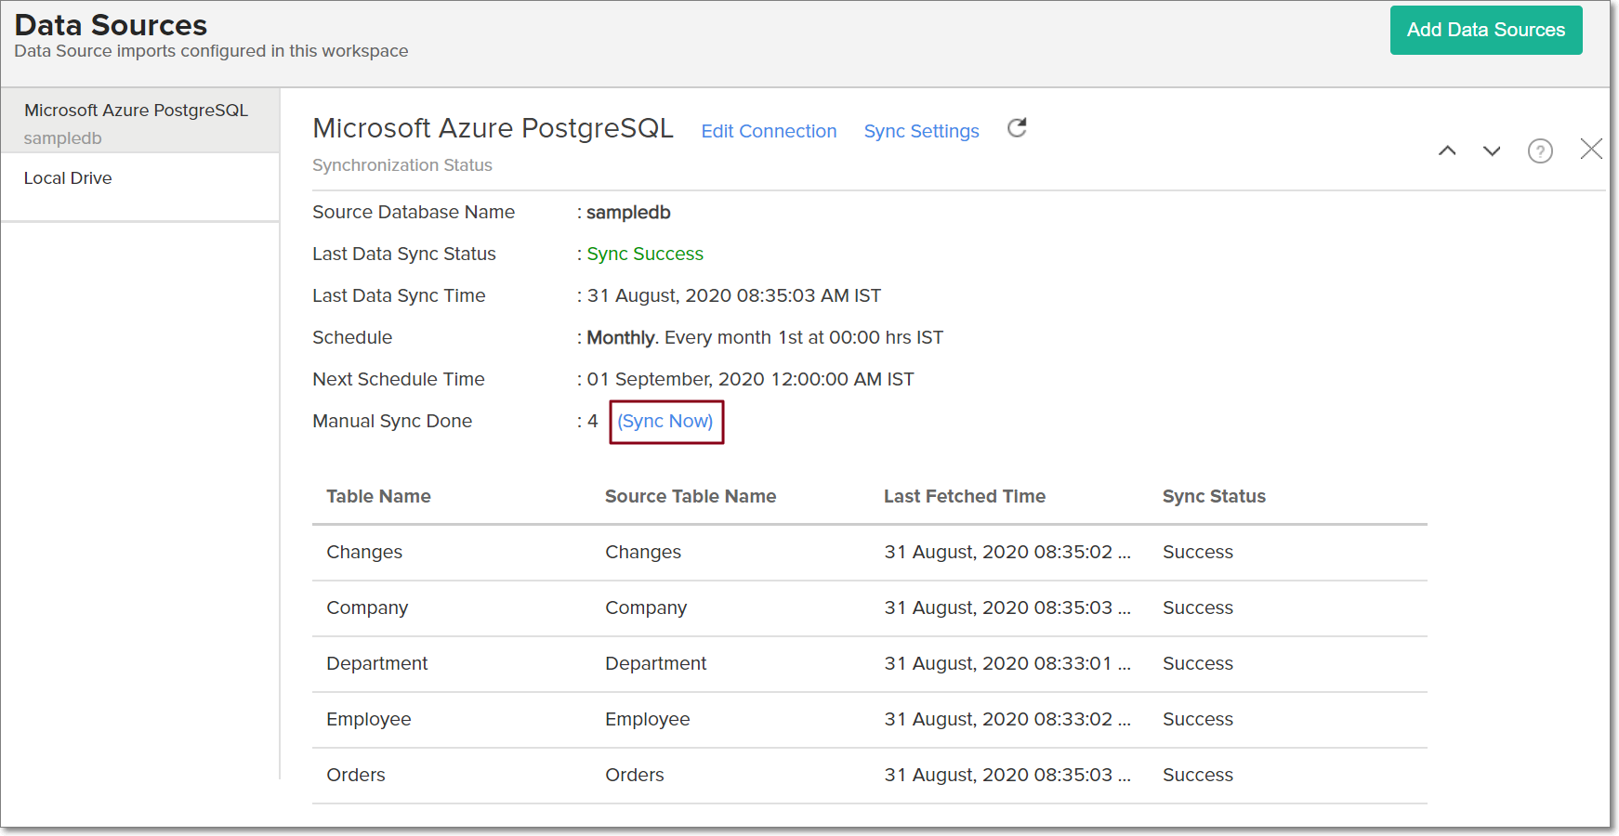
Task: Close the data source details panel
Action: tap(1591, 150)
